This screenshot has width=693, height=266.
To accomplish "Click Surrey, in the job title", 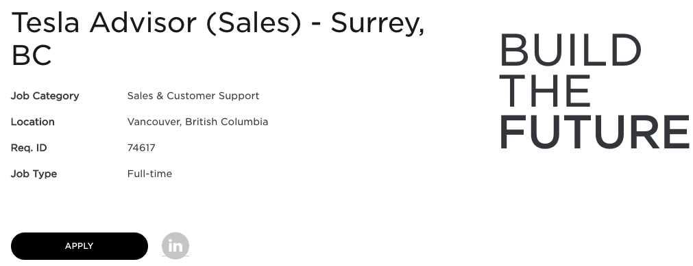I will click(378, 24).
